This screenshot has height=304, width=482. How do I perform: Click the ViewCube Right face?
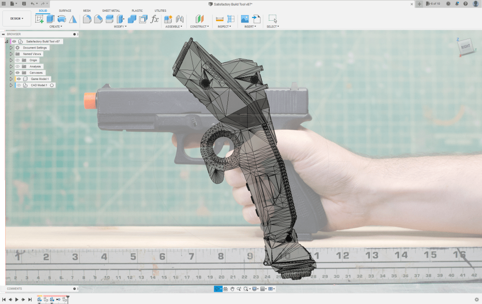click(x=465, y=47)
